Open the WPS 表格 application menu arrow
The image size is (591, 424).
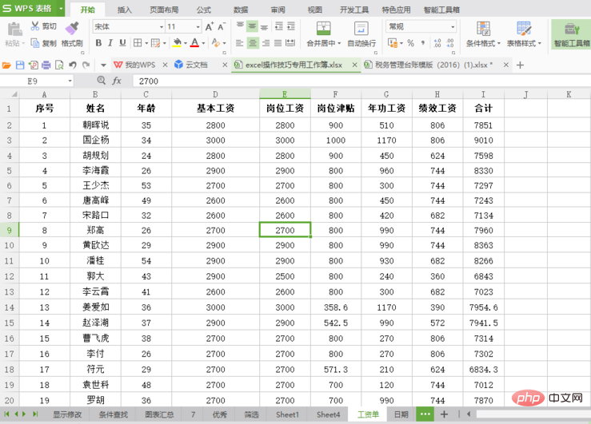(61, 8)
